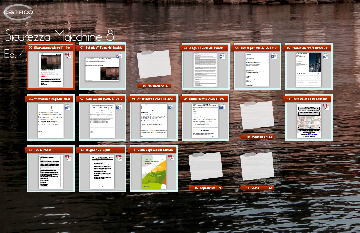The height and width of the screenshot is (233, 360).
Task: Open the 10 - Modelli Peri folder icon
Action: pos(257,115)
